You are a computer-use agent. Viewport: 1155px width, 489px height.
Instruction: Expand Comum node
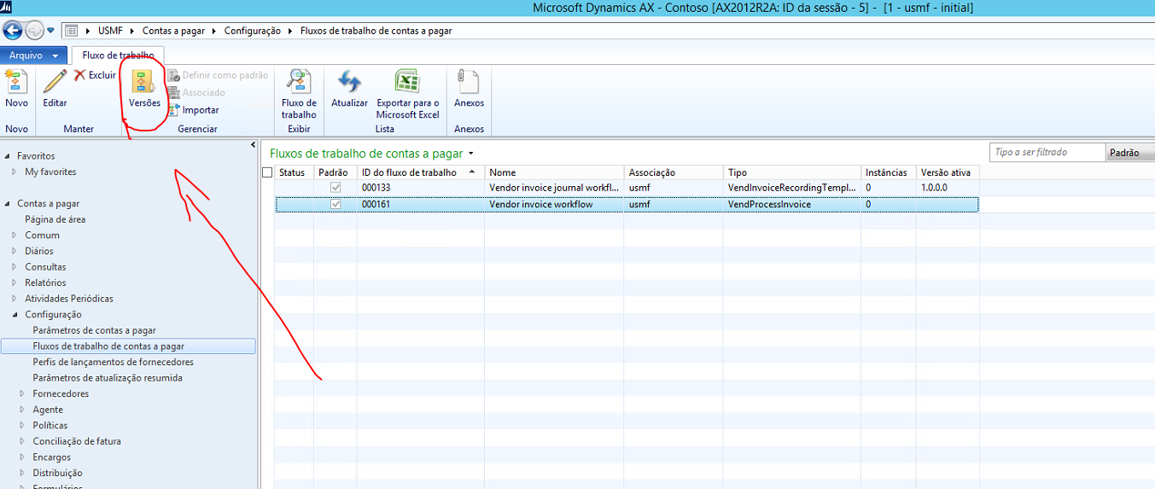15,235
